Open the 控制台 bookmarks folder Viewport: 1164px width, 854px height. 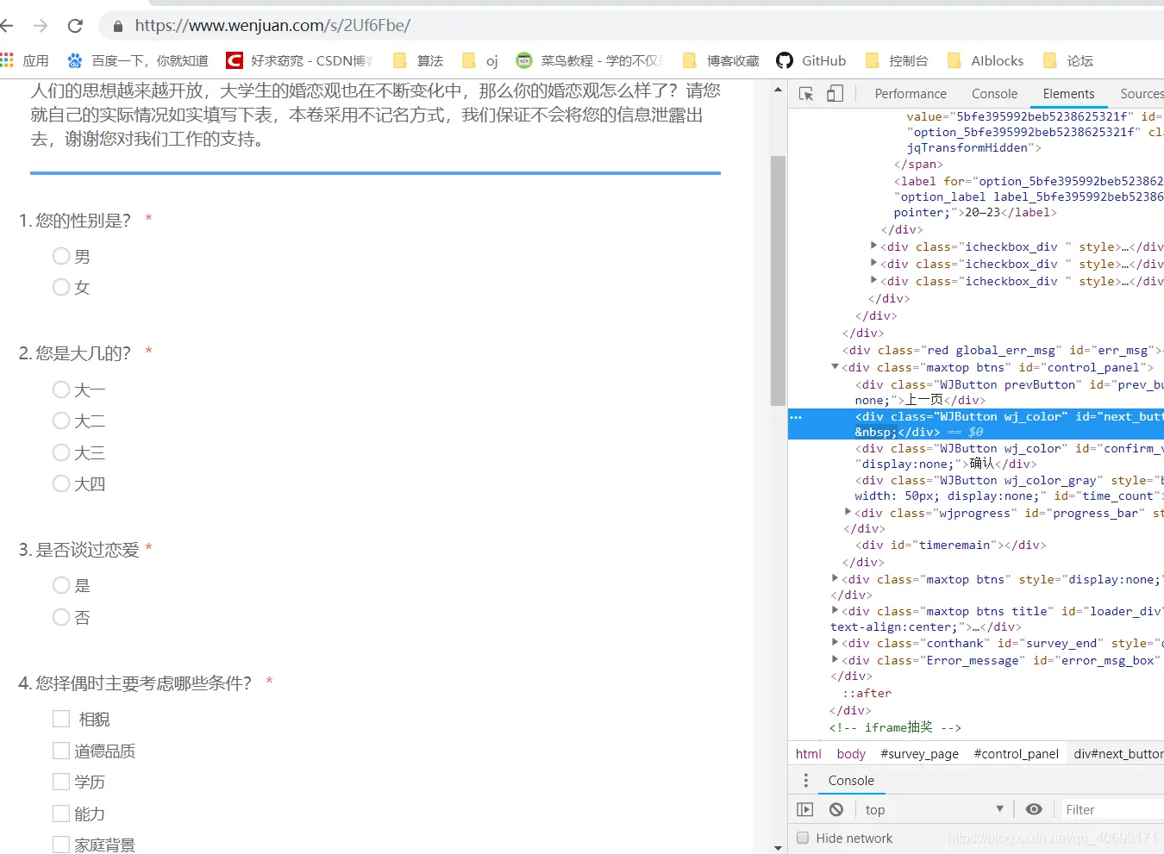click(x=898, y=60)
